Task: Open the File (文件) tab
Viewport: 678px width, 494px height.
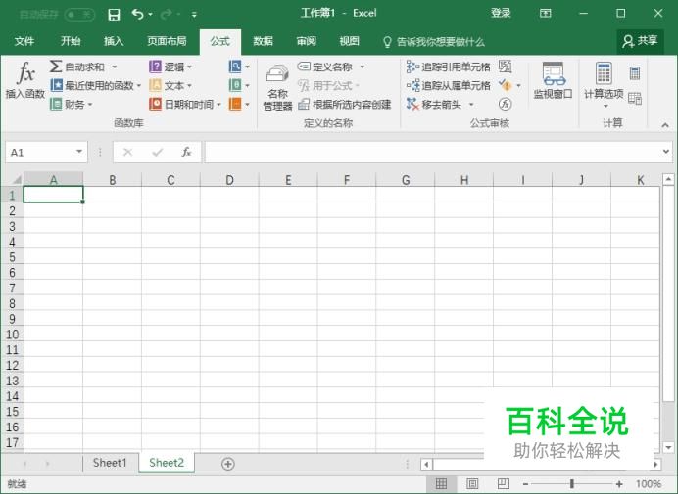Action: (x=24, y=41)
